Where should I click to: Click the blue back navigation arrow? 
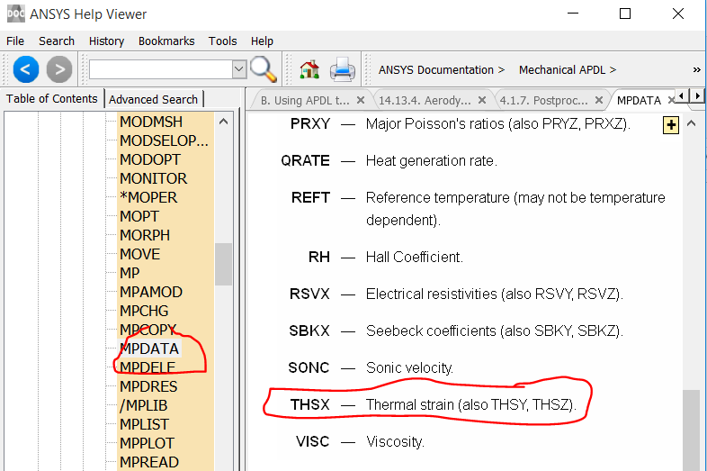pyautogui.click(x=26, y=69)
